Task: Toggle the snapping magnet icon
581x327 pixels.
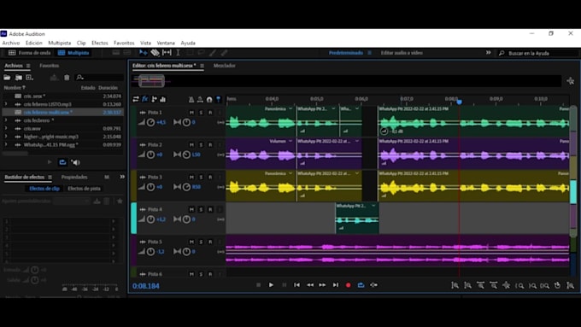Action: click(209, 99)
